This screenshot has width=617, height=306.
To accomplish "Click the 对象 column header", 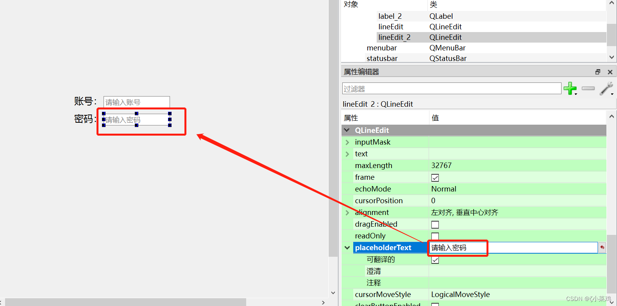I will point(351,4).
